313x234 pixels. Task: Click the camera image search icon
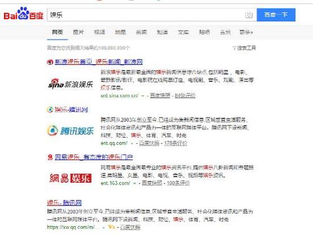pos(249,15)
